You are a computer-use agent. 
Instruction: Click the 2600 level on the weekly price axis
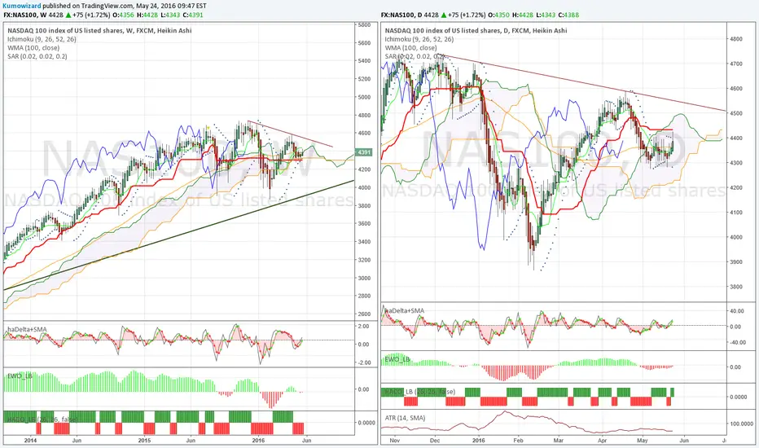(x=364, y=314)
